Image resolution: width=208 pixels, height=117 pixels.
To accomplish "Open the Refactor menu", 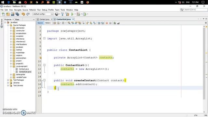I will 32,10.
